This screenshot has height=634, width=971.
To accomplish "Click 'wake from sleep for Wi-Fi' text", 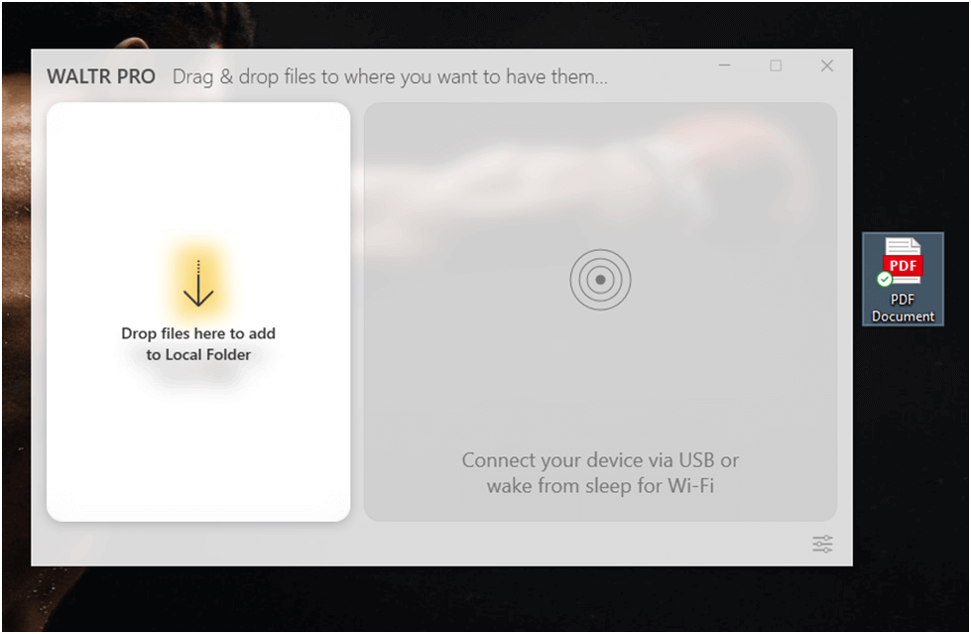I will coord(600,485).
